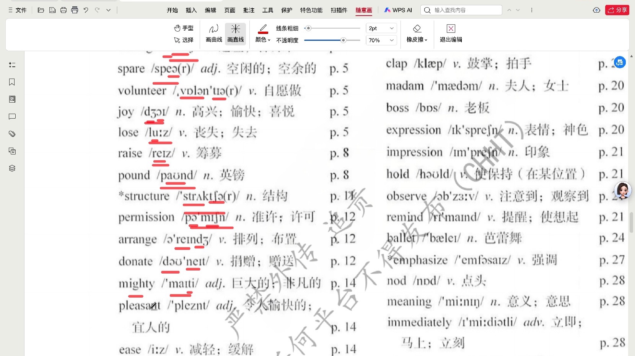Click the word 'expression' in the document
The height and width of the screenshot is (356, 635).
pyautogui.click(x=414, y=130)
